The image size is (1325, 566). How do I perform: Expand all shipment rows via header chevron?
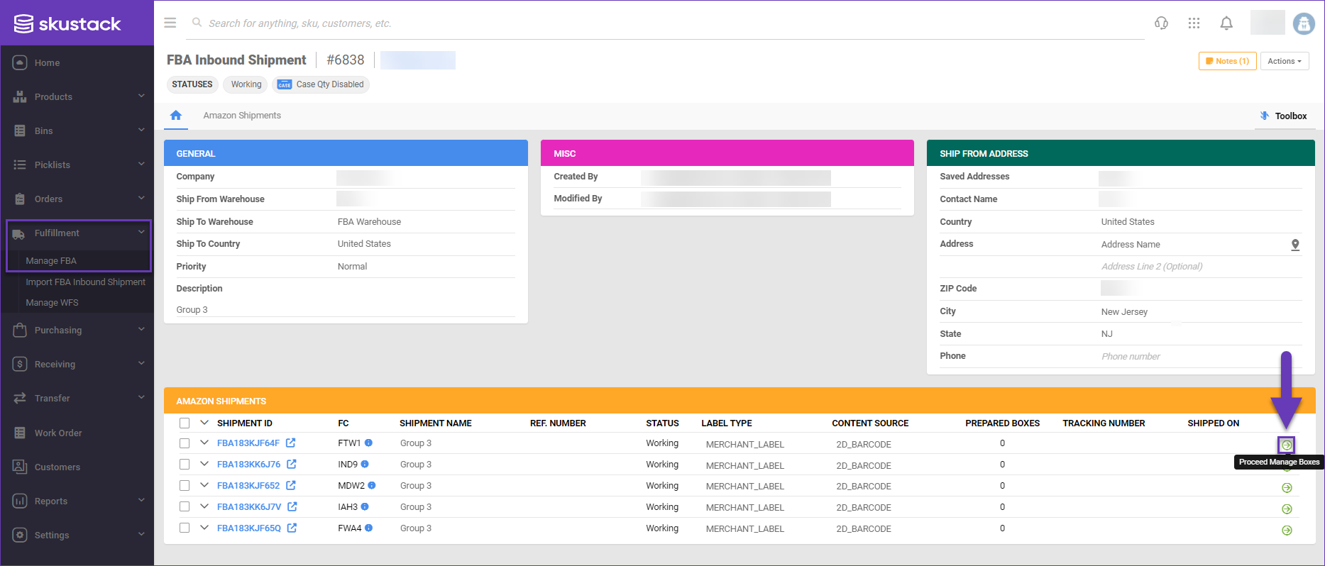coord(204,423)
